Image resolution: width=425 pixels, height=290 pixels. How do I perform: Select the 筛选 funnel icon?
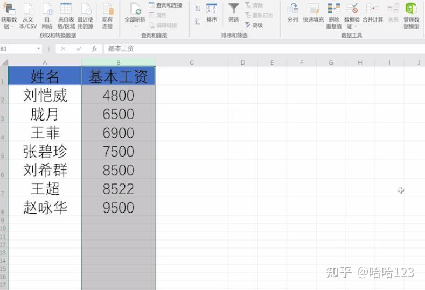coord(233,9)
